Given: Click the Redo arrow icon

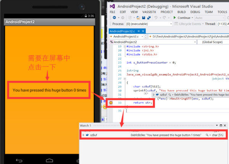Looking at the screenshot, I should (164, 18).
